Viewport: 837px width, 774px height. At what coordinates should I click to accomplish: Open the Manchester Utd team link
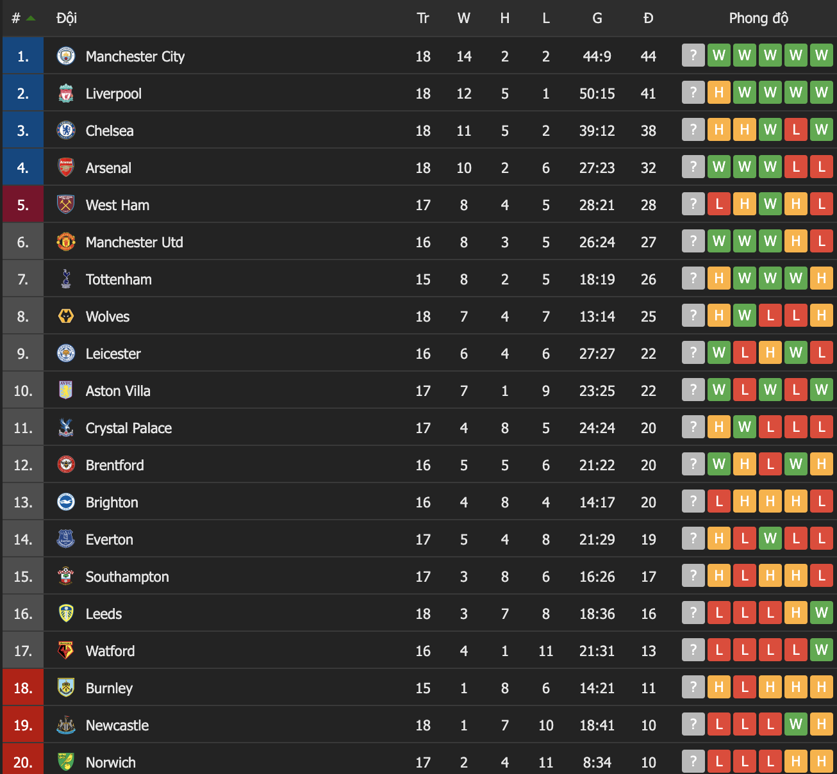click(135, 242)
